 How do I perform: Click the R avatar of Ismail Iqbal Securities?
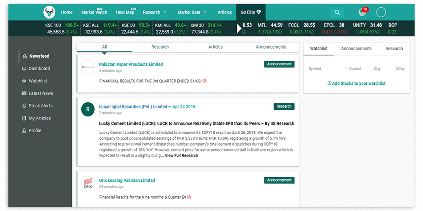pos(88,109)
